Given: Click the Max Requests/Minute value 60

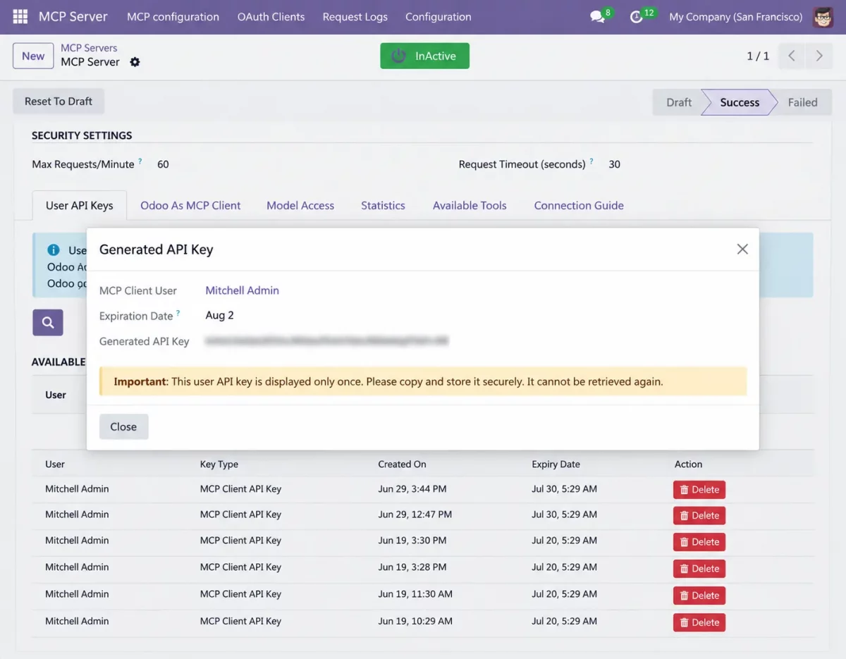Looking at the screenshot, I should (x=163, y=164).
